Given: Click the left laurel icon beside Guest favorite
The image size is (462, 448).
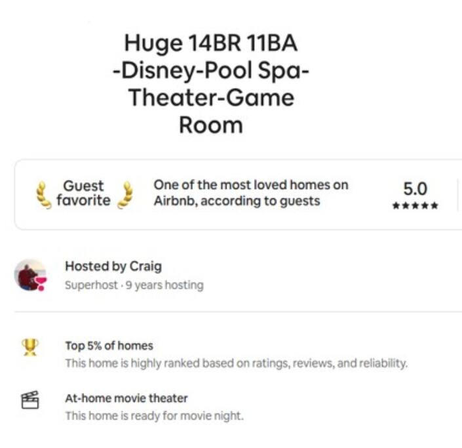Looking at the screenshot, I should point(43,193).
